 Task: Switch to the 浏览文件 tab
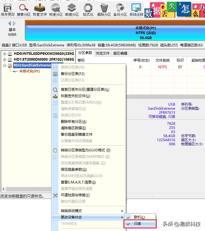click(102, 53)
